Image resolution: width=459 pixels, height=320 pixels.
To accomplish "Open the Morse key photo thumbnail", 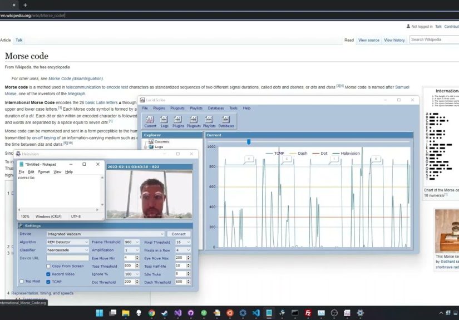I will coord(447,231).
